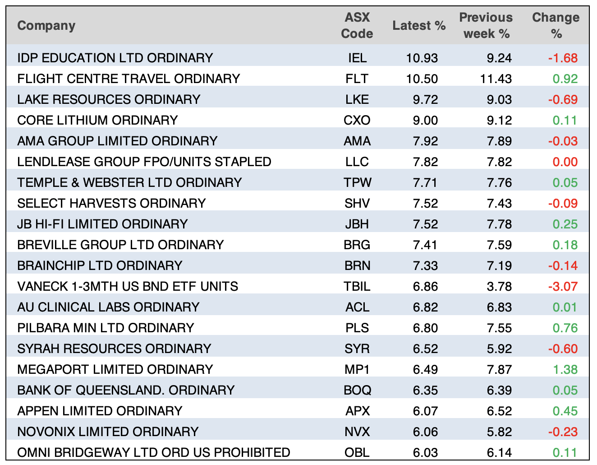The height and width of the screenshot is (465, 597).
Task: Click the JBH ticker code
Action: pyautogui.click(x=357, y=224)
